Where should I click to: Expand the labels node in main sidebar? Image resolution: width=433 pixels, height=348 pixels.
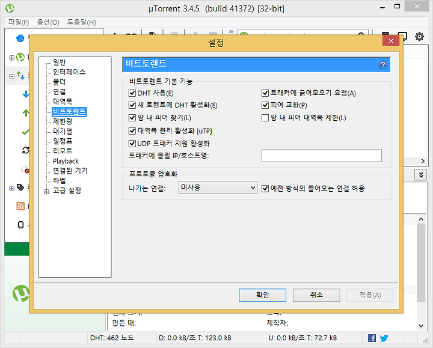tap(11, 189)
